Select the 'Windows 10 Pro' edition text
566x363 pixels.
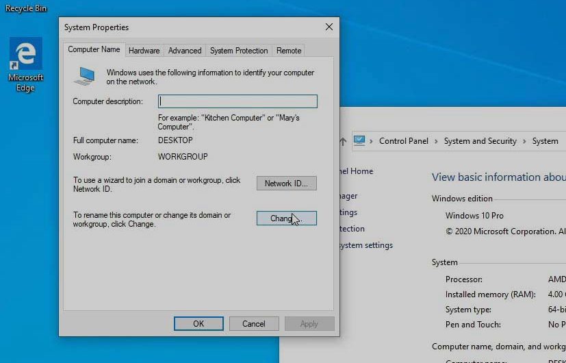(x=474, y=216)
